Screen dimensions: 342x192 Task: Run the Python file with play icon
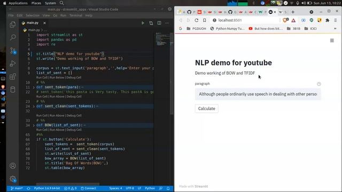click(143, 23)
